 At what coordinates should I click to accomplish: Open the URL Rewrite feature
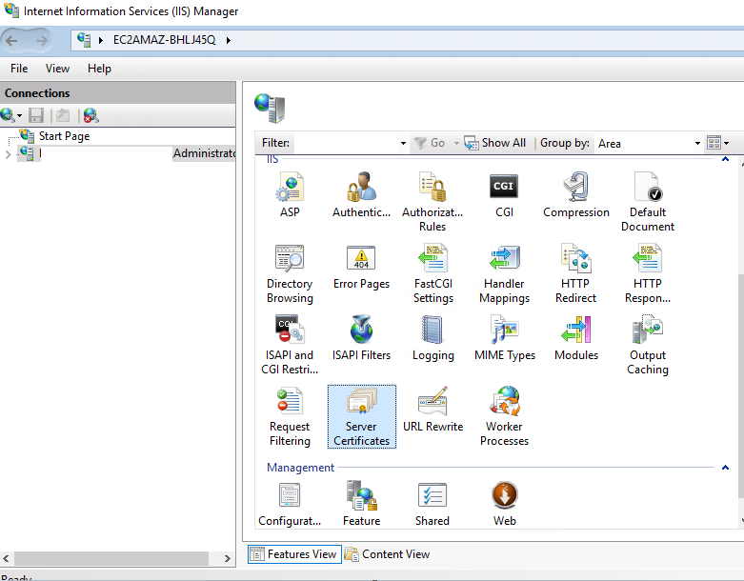click(x=432, y=410)
